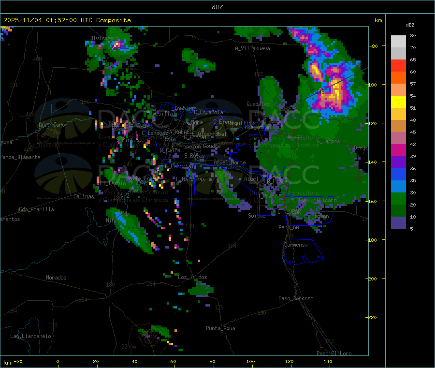Click the 'Pampa_Diamante' map label
Viewport: 435px width, 368px height.
(x=20, y=157)
